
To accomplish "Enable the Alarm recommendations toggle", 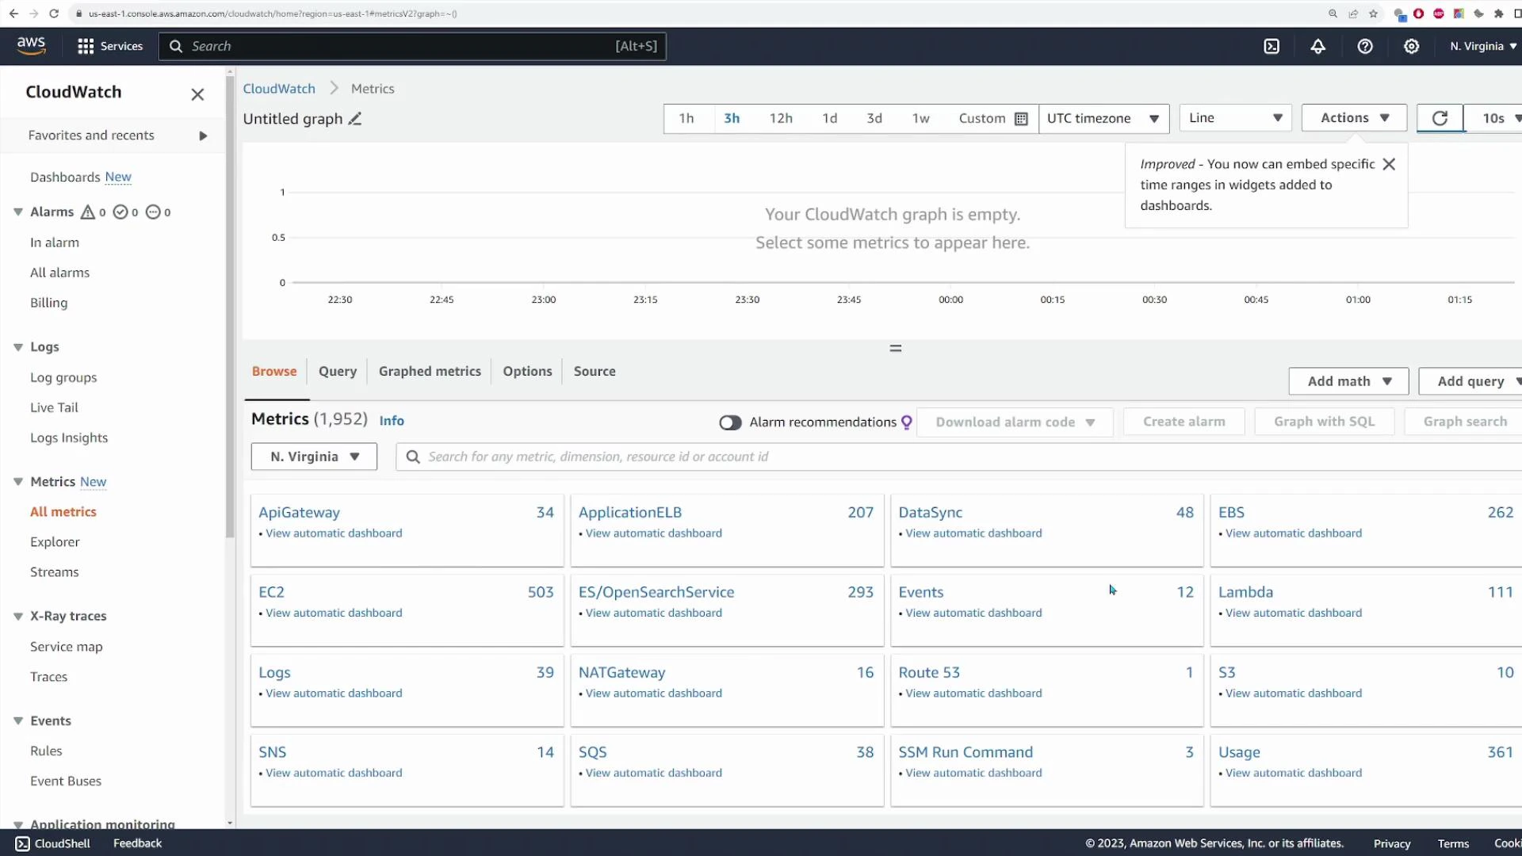I will pyautogui.click(x=730, y=422).
